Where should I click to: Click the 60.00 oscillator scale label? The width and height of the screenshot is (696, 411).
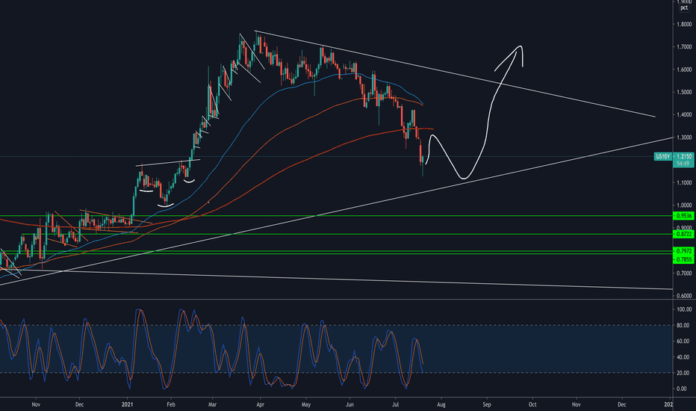click(683, 342)
